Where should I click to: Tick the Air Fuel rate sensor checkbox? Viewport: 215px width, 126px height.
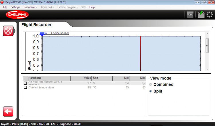coord(25,83)
